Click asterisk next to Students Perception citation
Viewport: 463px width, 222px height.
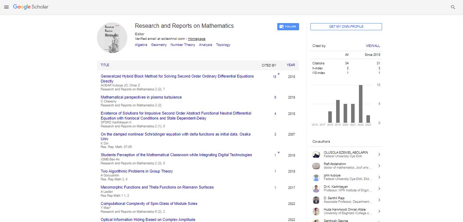279,153
